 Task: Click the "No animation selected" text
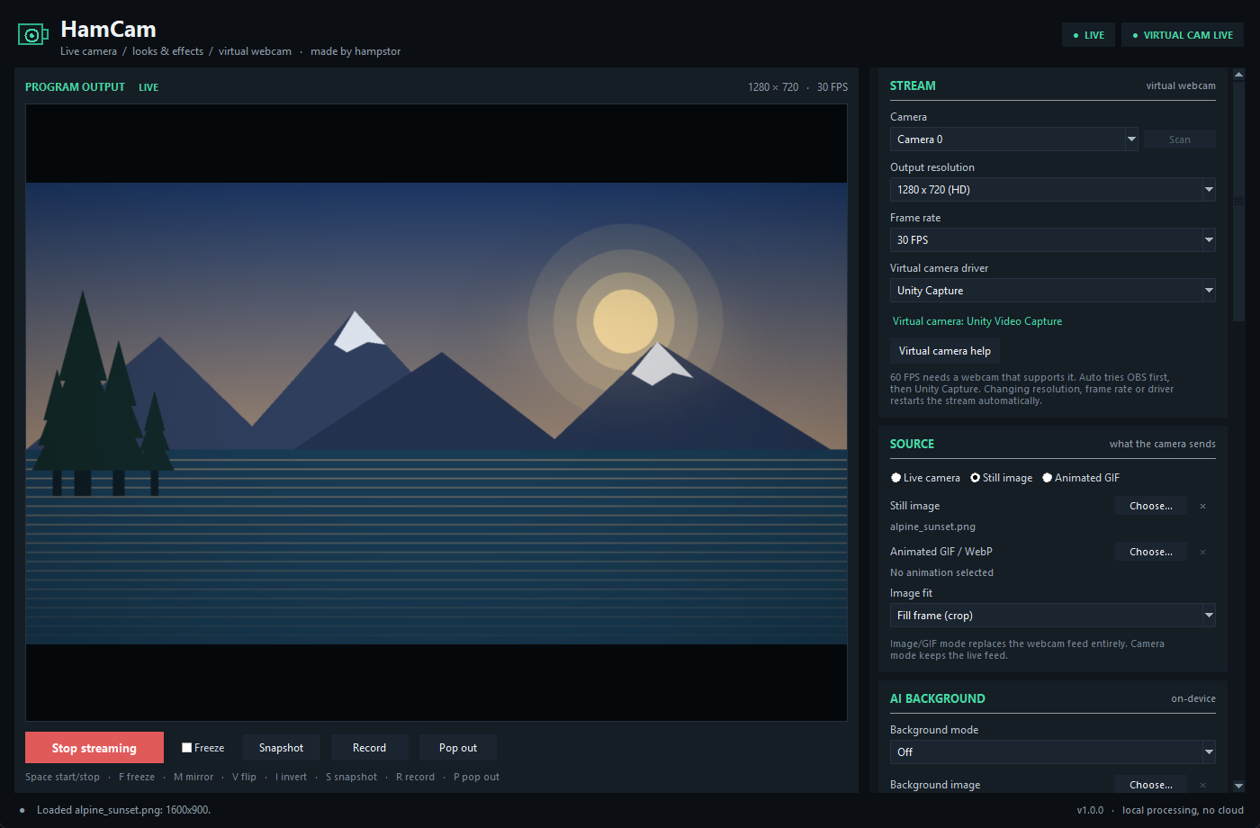tap(941, 573)
